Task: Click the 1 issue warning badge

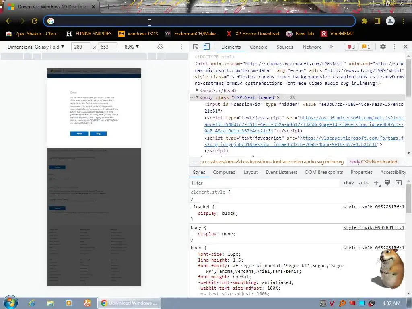Action: coord(366,47)
